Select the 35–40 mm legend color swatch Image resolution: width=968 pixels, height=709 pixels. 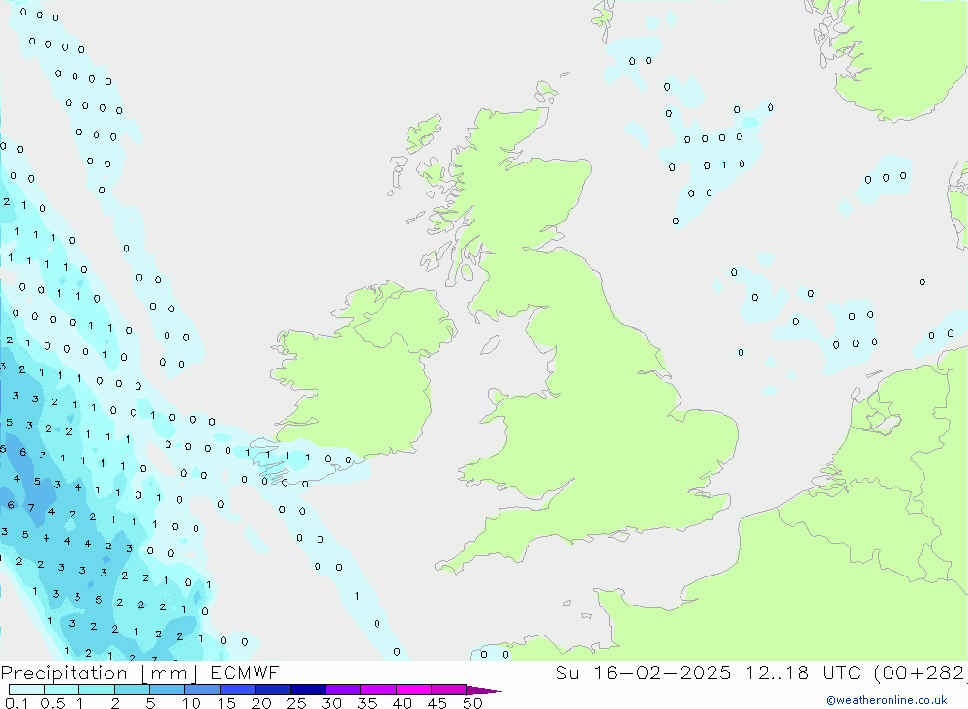coord(378,690)
